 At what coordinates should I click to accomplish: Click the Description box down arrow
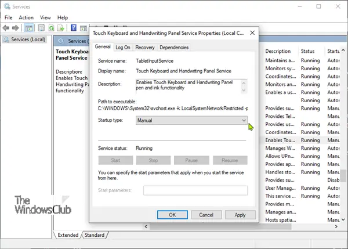coord(244,90)
